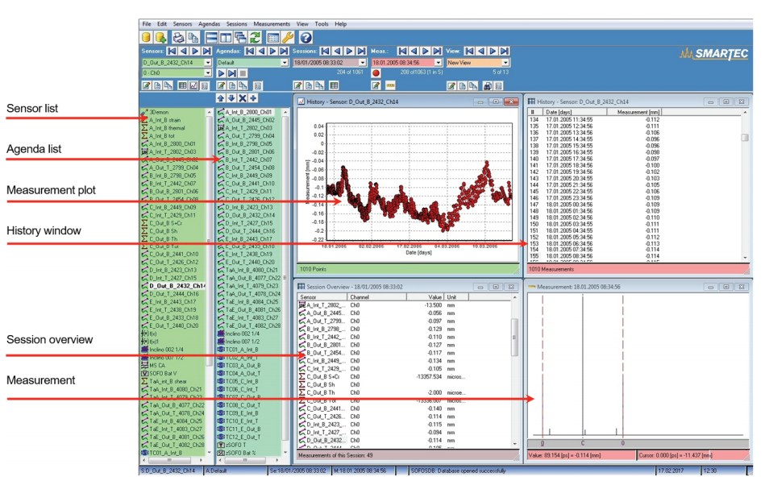Select 3Demon in the sensor list

point(162,112)
